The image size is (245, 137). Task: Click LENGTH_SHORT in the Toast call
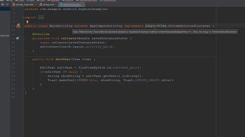(147, 80)
